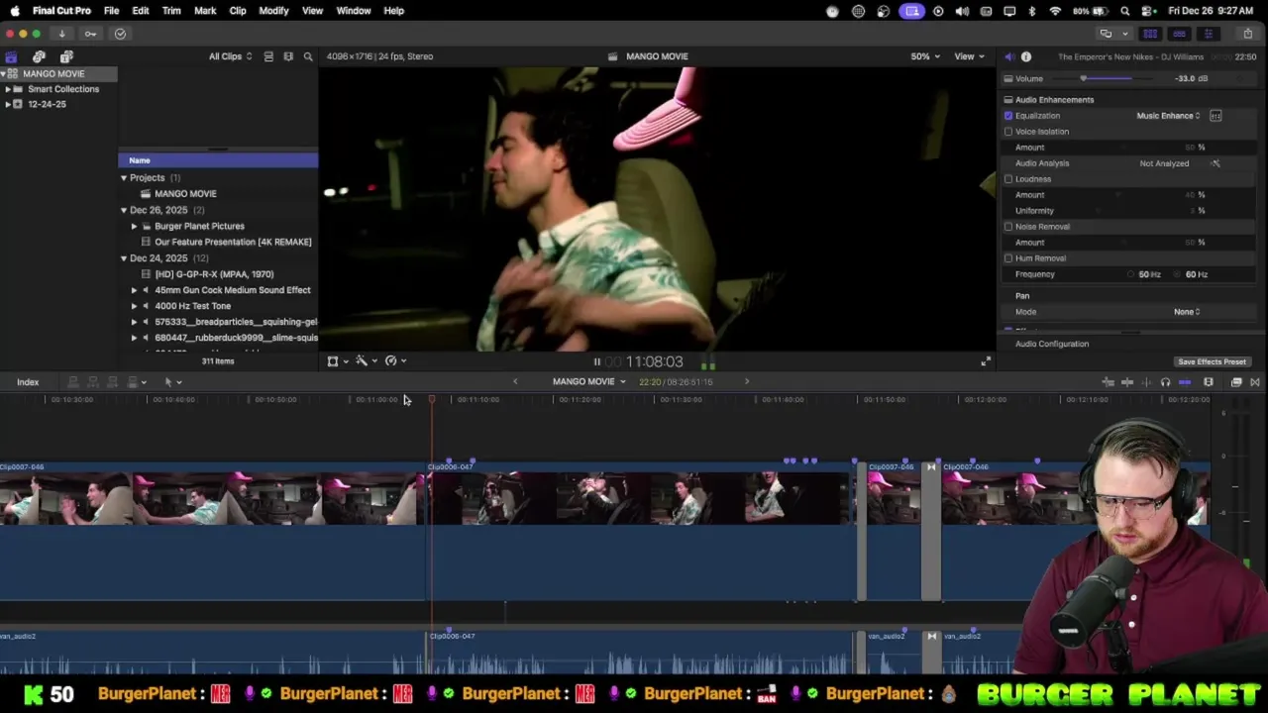Open the Clip menu

pos(238,11)
